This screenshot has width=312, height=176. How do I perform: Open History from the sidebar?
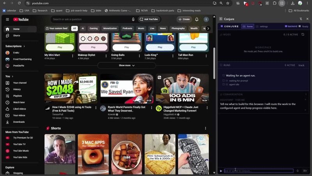point(20,90)
